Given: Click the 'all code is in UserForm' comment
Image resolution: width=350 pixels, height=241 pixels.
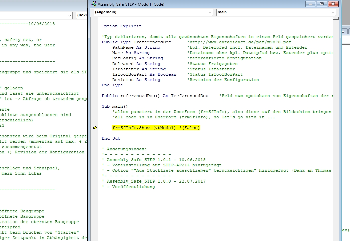Looking at the screenshot, I should [x=193, y=117].
